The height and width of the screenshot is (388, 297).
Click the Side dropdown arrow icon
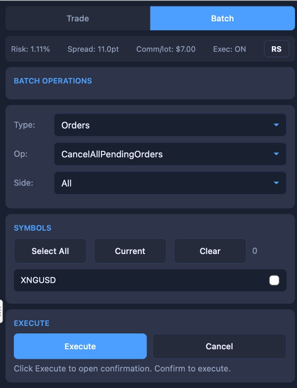[x=276, y=183]
